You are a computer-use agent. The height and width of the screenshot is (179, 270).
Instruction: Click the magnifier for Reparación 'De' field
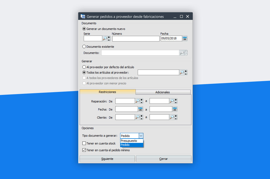(137, 101)
